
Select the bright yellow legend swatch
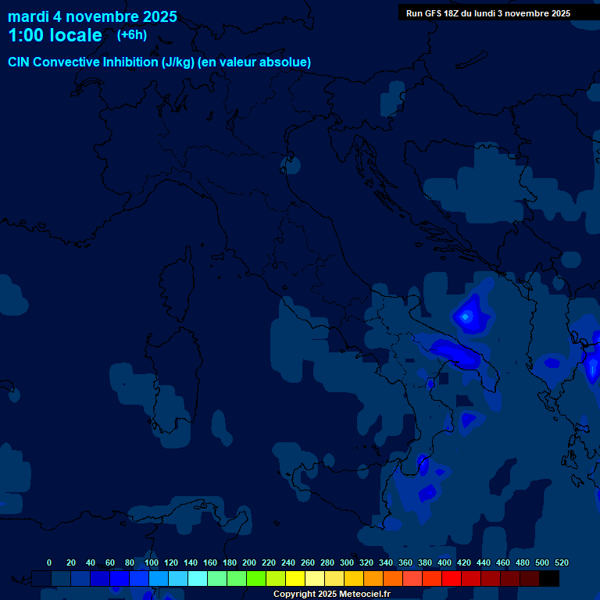(295, 579)
